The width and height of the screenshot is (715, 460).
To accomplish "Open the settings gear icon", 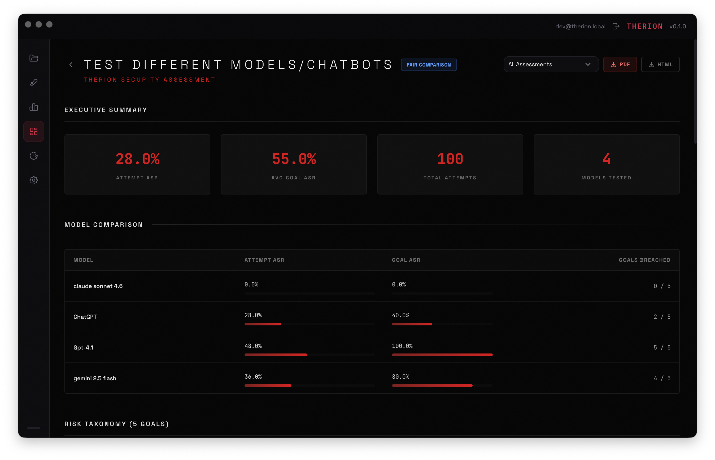I will tap(33, 180).
